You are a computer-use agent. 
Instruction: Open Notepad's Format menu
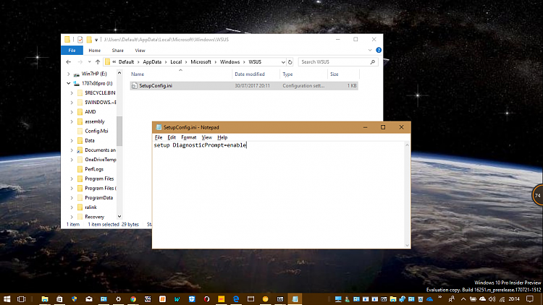tap(189, 137)
